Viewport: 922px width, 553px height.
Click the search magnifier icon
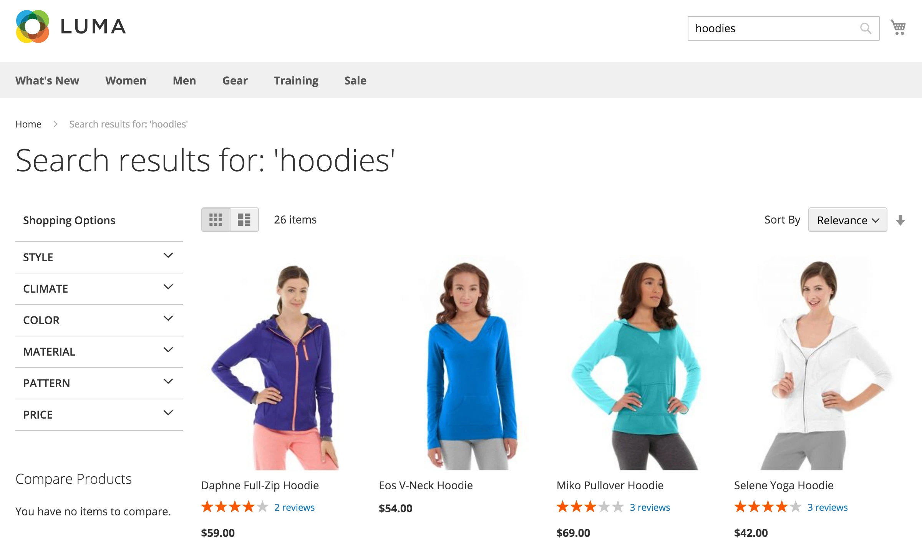(x=865, y=28)
